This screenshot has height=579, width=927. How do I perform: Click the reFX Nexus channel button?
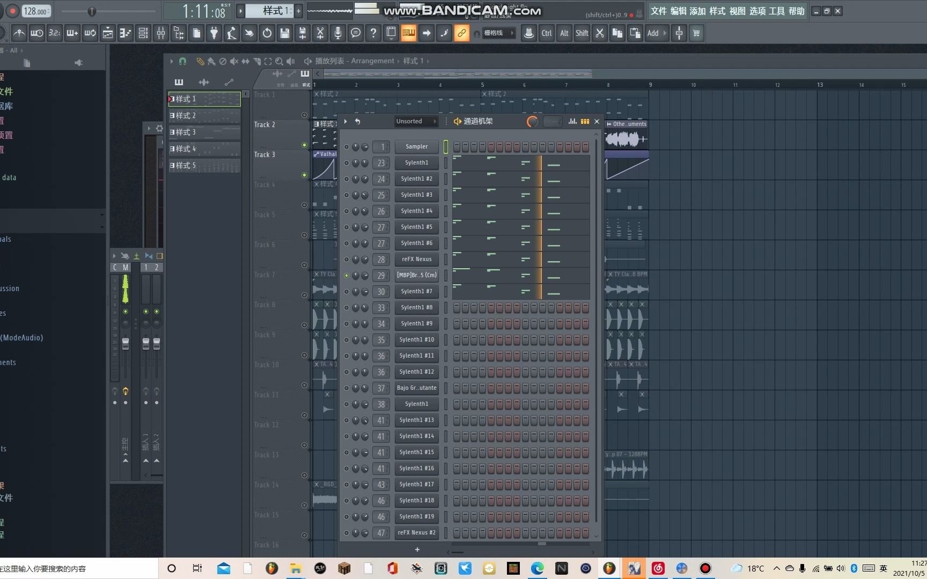pyautogui.click(x=416, y=259)
